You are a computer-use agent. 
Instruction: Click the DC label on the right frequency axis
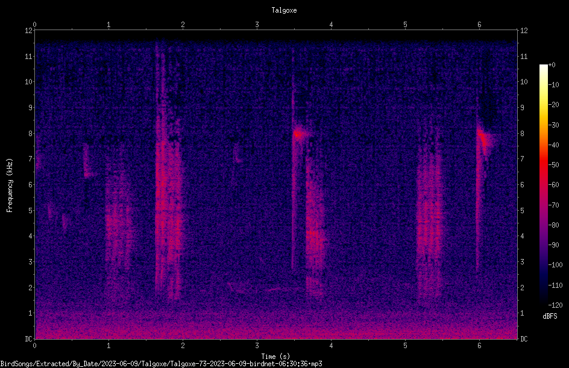tap(524, 339)
